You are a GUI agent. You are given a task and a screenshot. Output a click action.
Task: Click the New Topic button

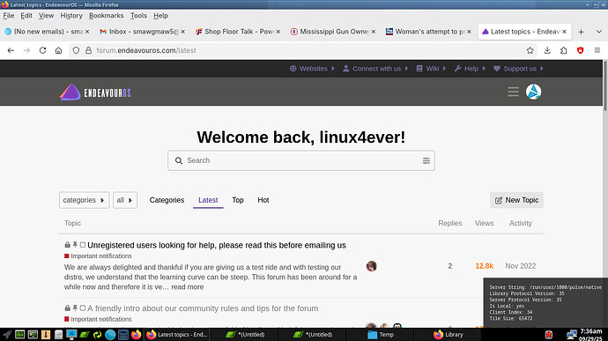point(516,200)
